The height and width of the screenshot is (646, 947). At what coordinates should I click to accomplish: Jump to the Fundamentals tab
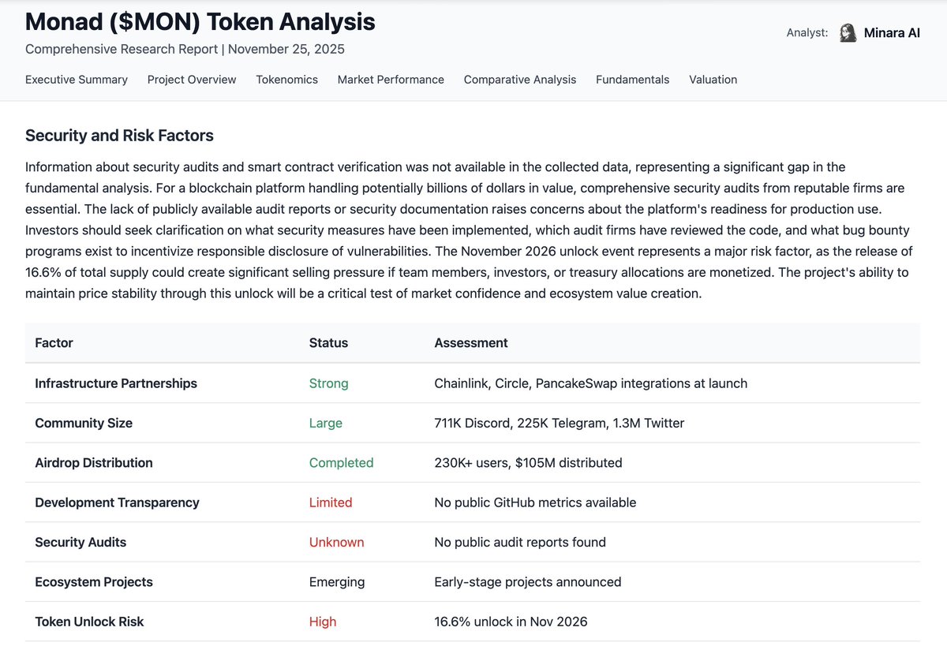click(633, 80)
